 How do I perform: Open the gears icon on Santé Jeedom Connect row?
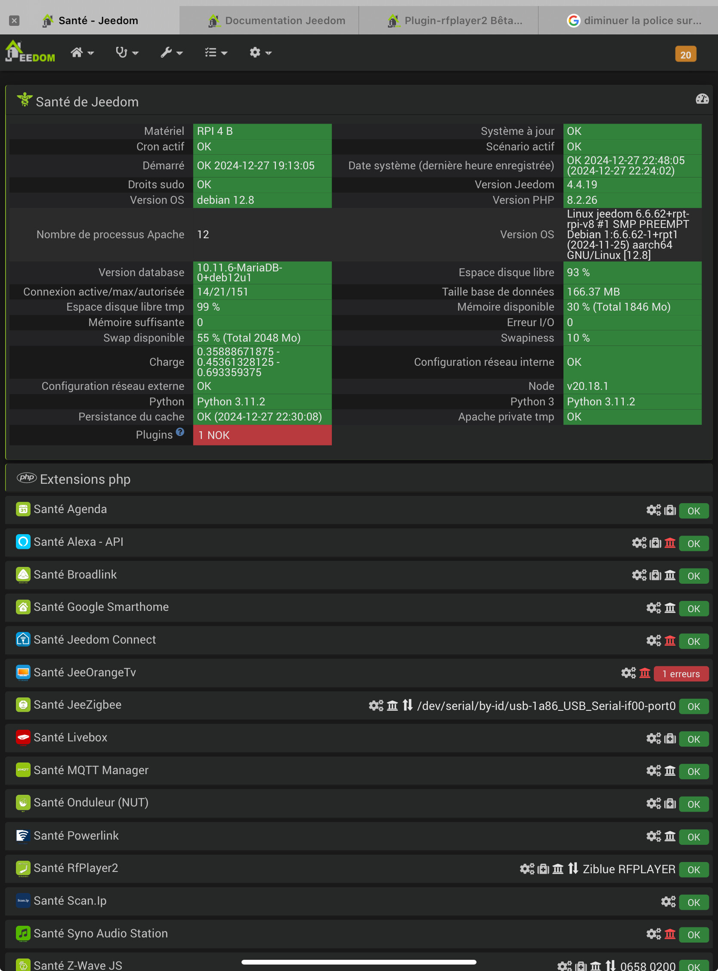653,641
